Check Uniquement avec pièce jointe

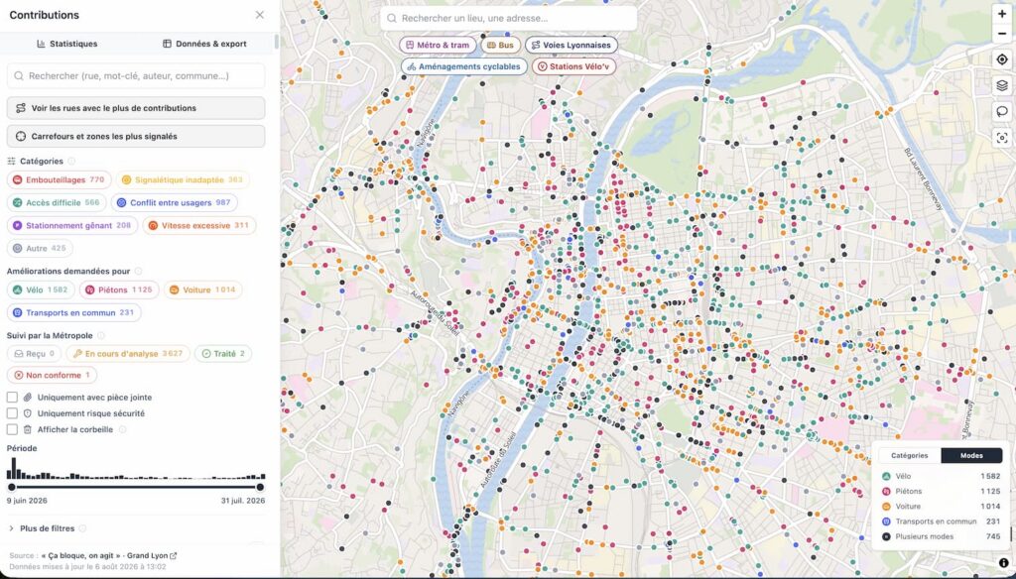[12, 397]
